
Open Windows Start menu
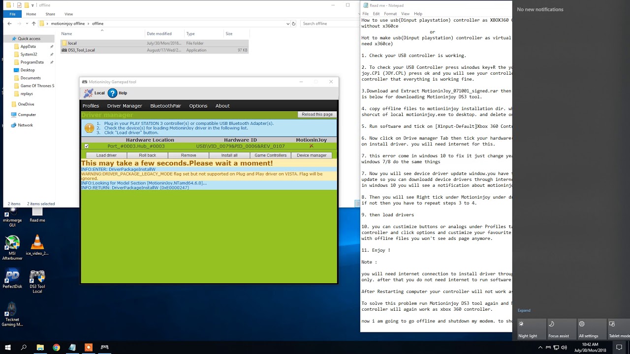coord(8,347)
